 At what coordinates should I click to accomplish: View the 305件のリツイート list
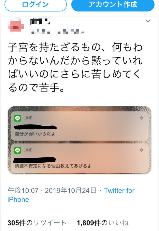(x=37, y=223)
